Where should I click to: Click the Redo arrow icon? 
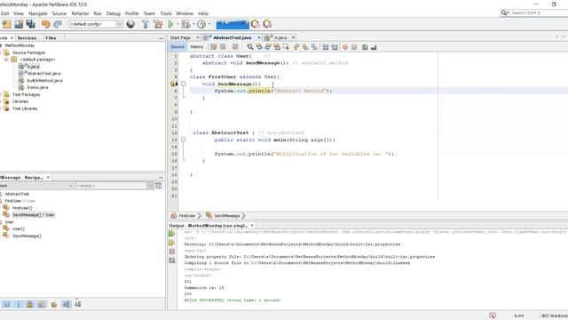point(58,24)
